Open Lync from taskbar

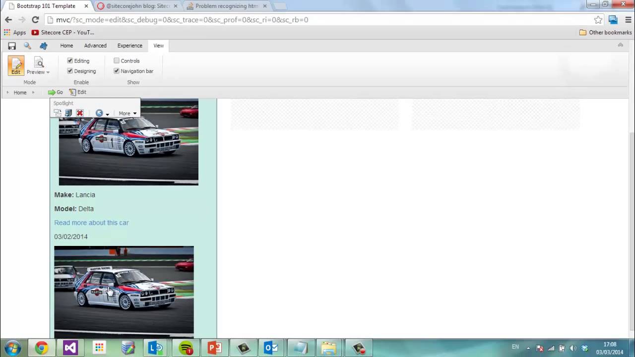pyautogui.click(x=156, y=348)
